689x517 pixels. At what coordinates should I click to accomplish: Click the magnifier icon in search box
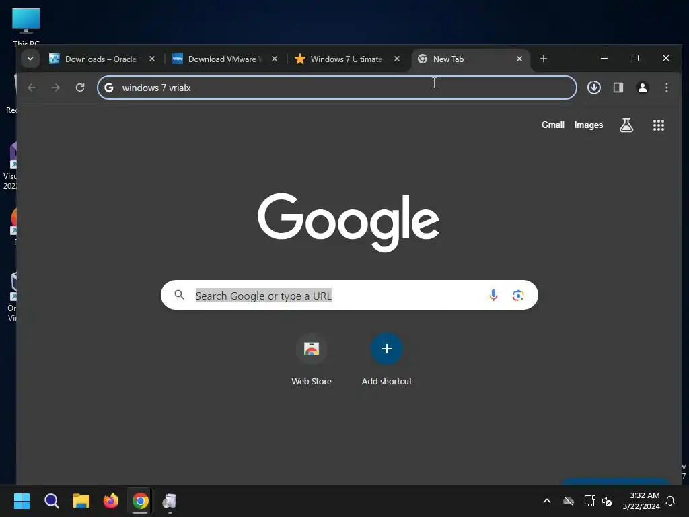(x=179, y=295)
